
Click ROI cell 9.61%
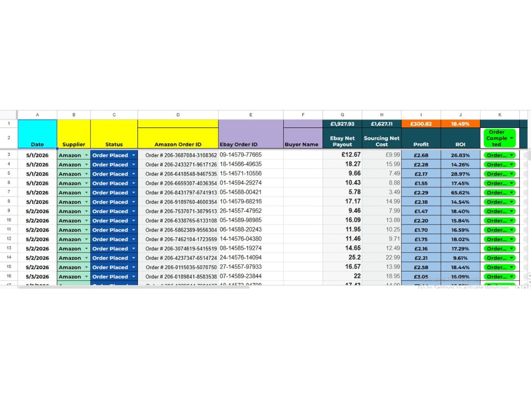pyautogui.click(x=460, y=257)
